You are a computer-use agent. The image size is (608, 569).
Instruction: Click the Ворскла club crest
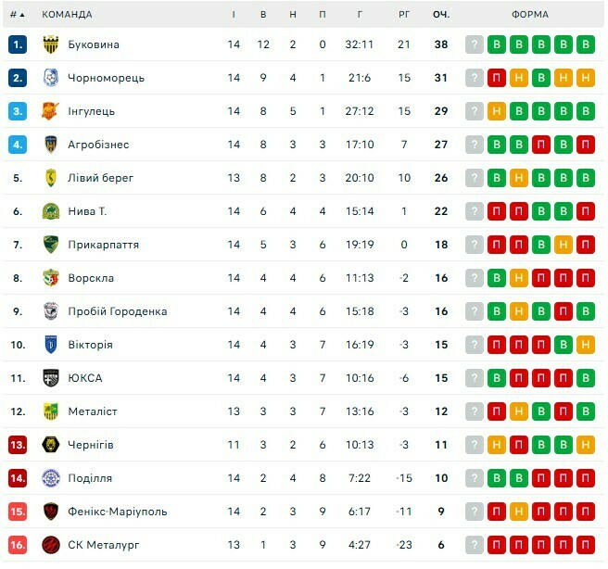[51, 278]
